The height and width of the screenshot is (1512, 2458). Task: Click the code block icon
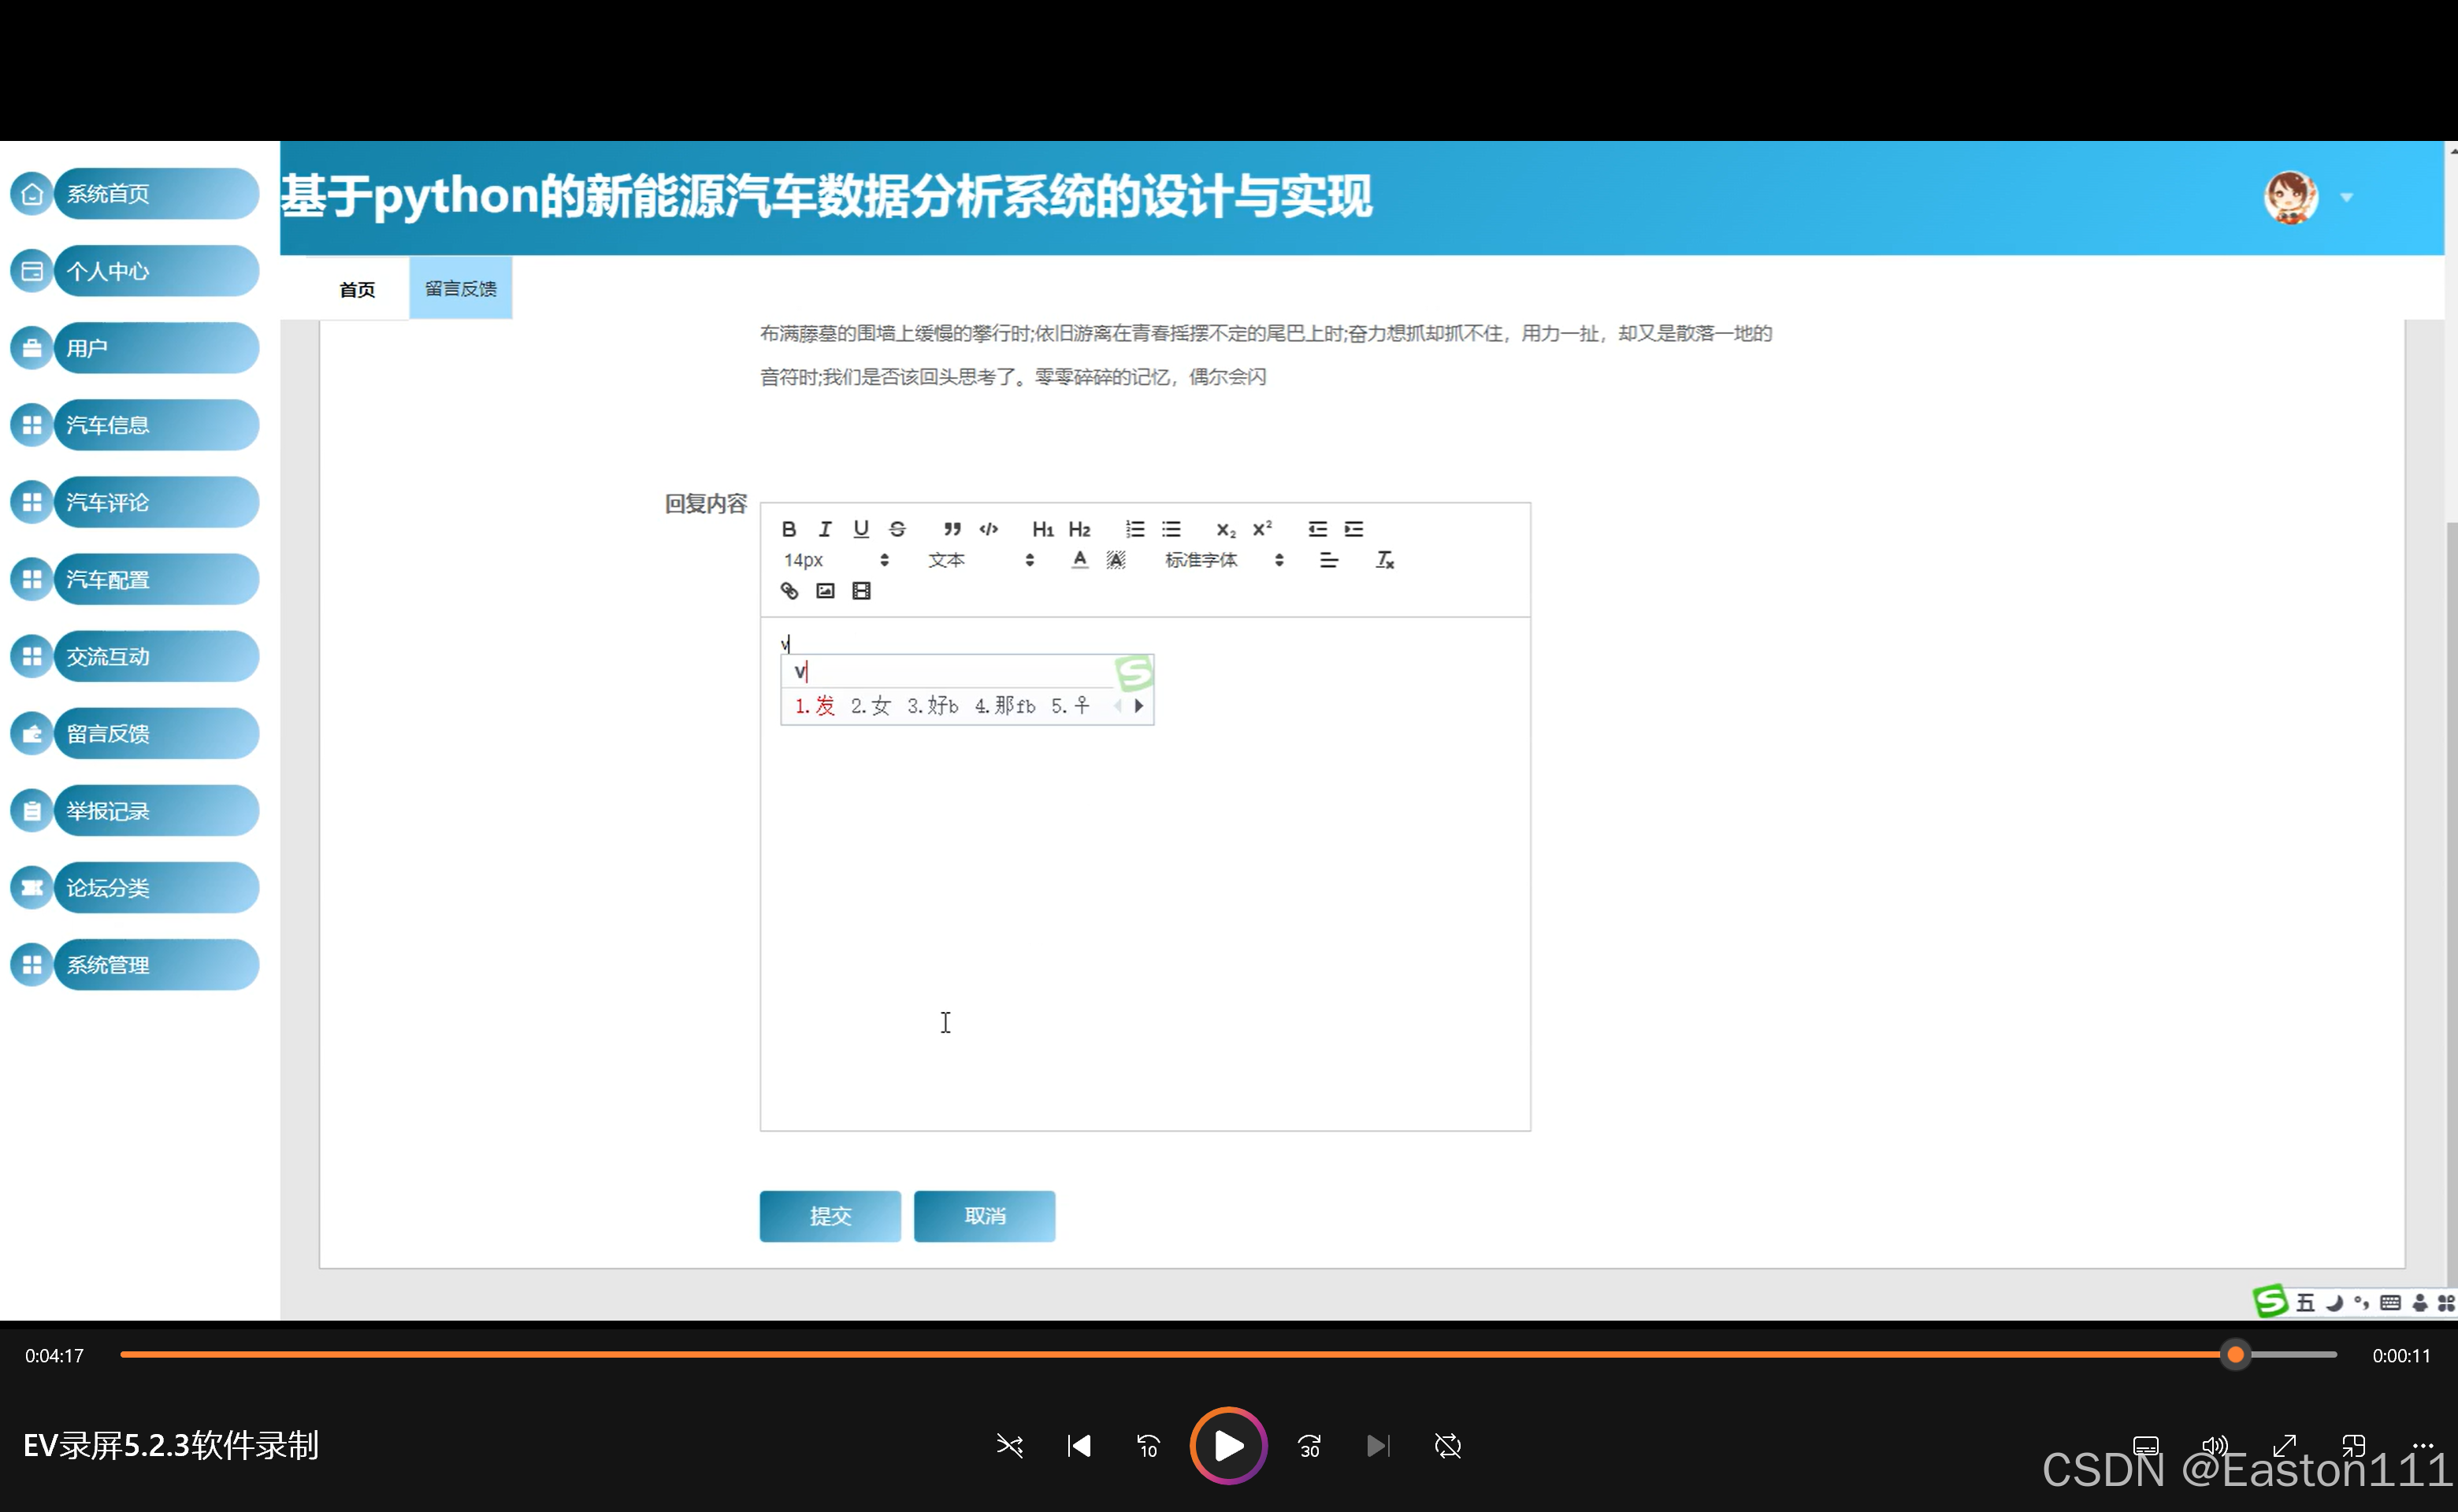(x=987, y=529)
